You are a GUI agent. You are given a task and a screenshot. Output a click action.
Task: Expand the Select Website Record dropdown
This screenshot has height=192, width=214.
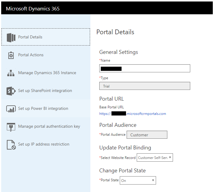[155, 157]
